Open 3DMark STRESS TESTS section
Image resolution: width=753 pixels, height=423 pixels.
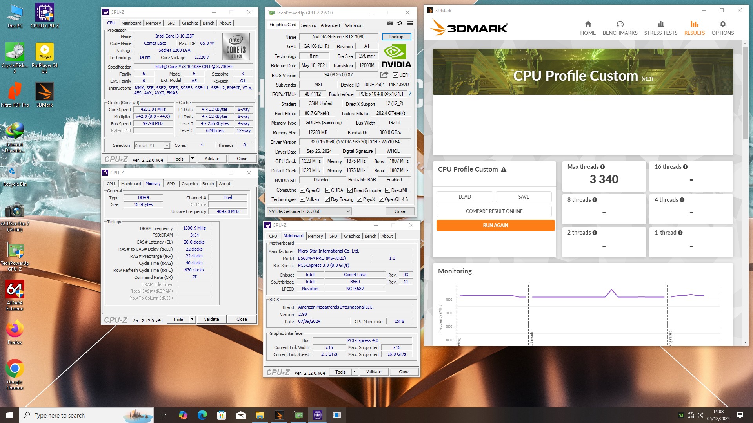coord(660,28)
